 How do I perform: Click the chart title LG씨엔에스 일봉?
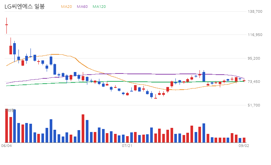[24, 6]
